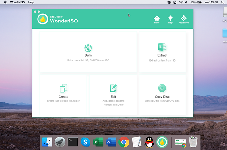Click the Wi-Fi status icon
The width and height of the screenshot is (227, 150).
pyautogui.click(x=181, y=2)
